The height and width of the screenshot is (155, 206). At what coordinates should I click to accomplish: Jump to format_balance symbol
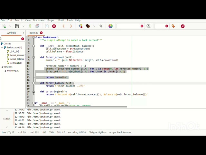[x=17, y=59]
